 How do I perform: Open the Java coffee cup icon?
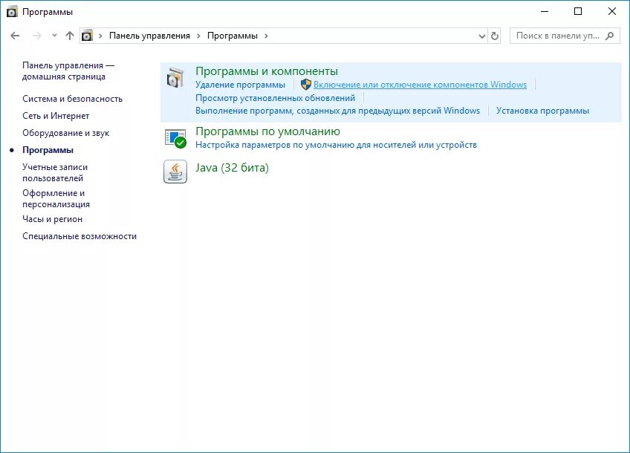(175, 172)
